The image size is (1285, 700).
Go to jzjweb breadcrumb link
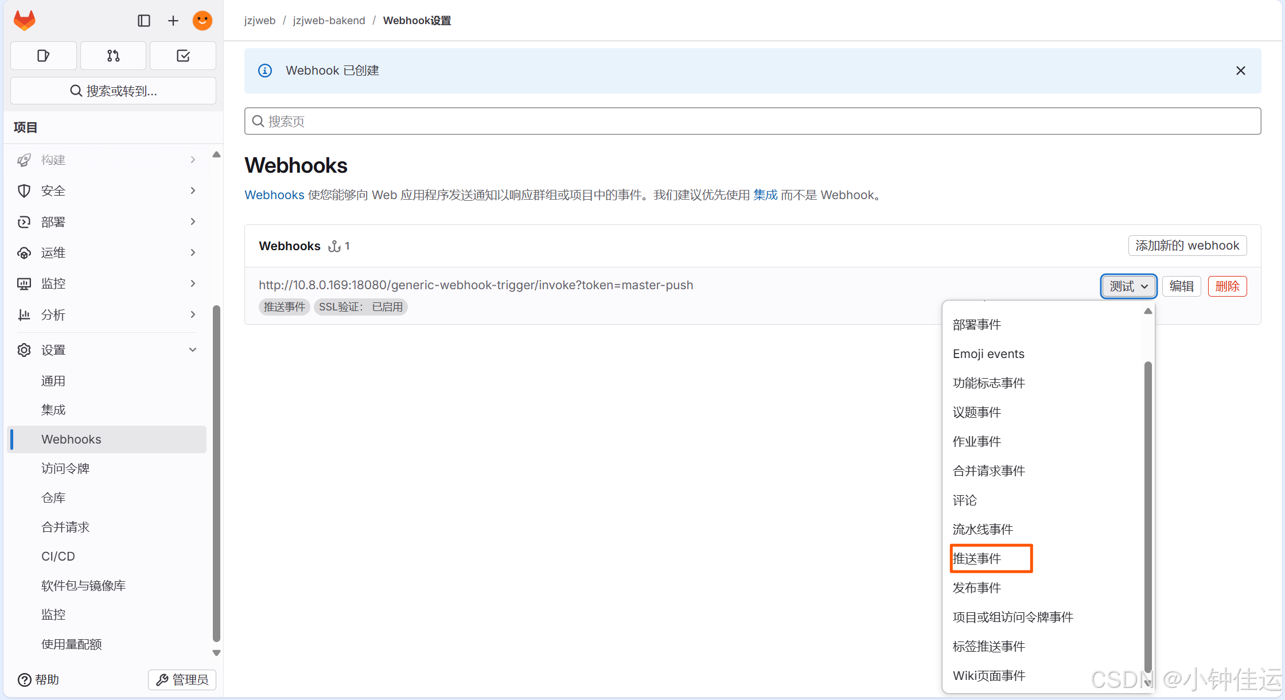(x=260, y=21)
